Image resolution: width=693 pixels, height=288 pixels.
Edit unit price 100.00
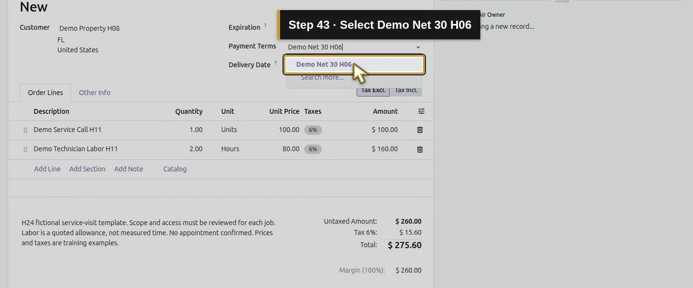click(x=289, y=130)
